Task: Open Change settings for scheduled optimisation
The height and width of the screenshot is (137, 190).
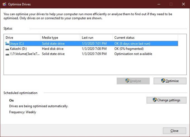Action: [x=166, y=100]
